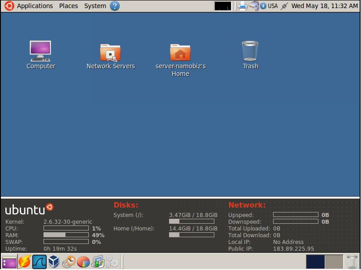Click the 14.4GiB / 18.8GiB value
The width and height of the screenshot is (361, 270).
(x=193, y=229)
